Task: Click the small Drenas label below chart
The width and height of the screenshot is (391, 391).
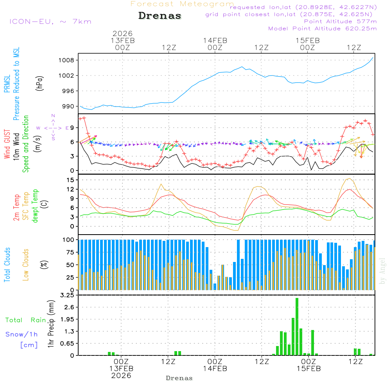Action: coord(179,378)
